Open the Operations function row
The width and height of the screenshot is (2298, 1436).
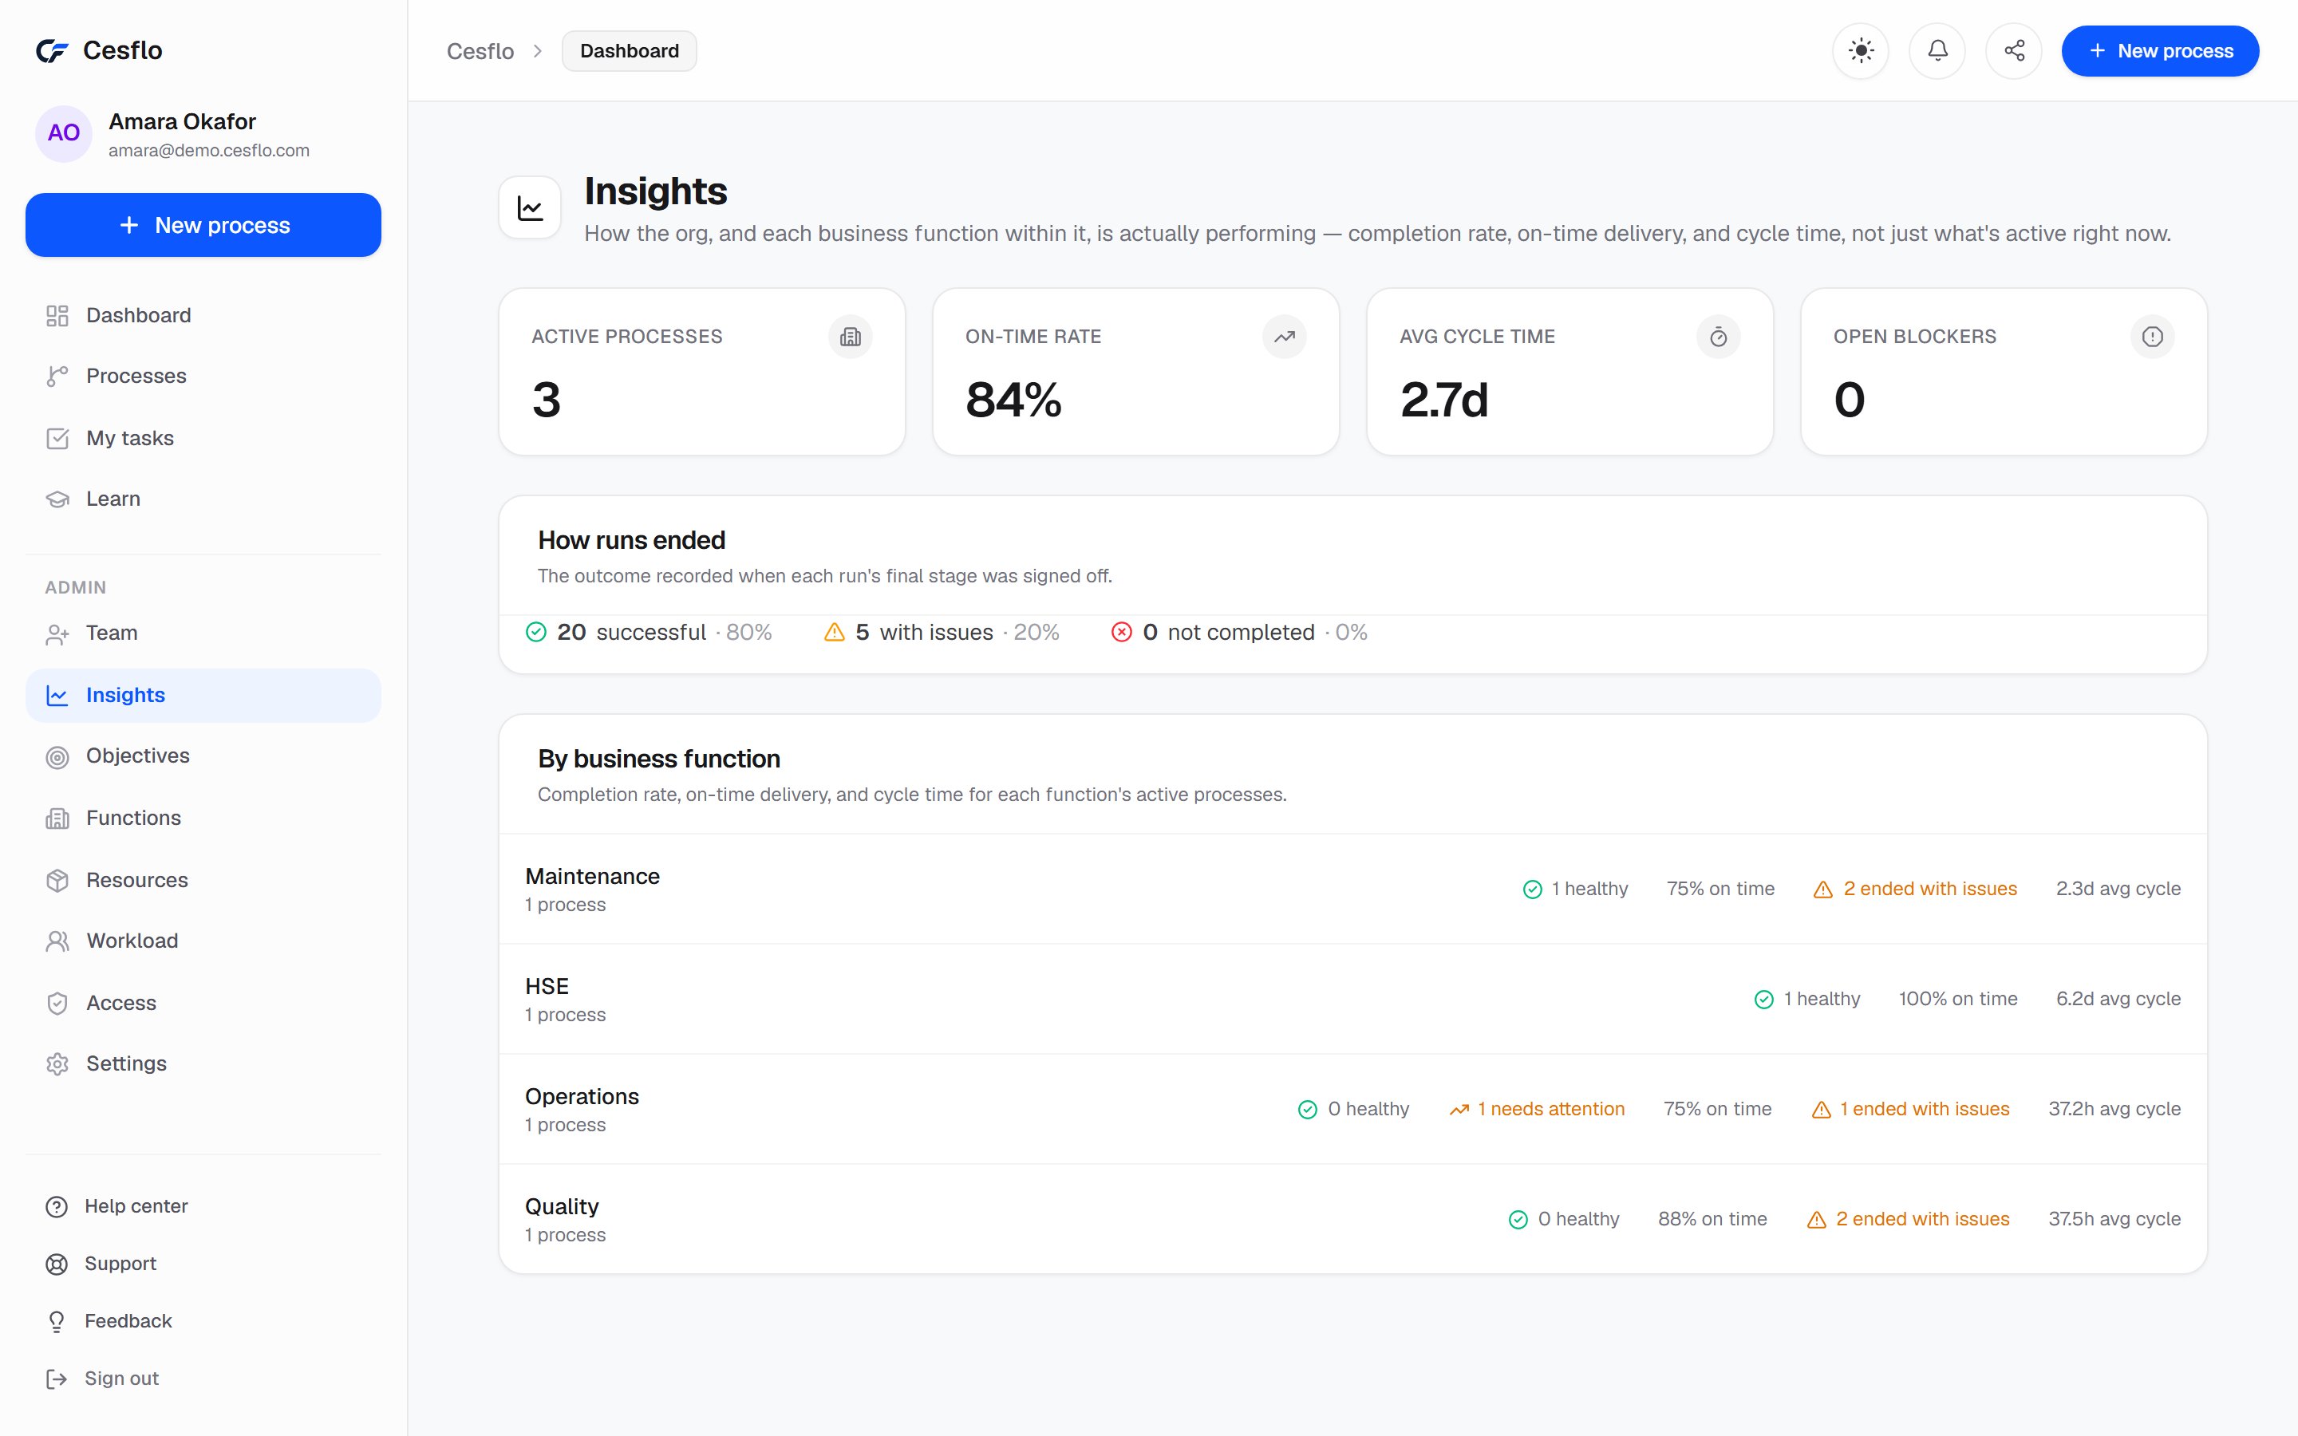click(x=1352, y=1109)
